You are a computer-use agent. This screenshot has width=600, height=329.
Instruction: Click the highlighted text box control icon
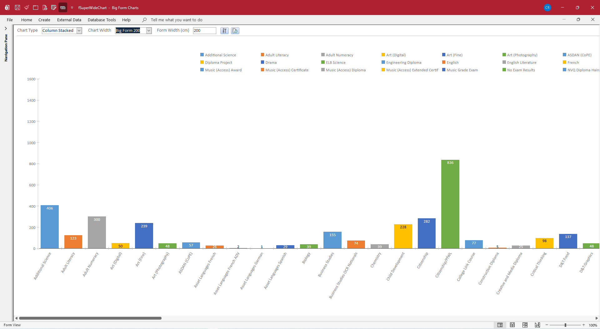tap(63, 8)
